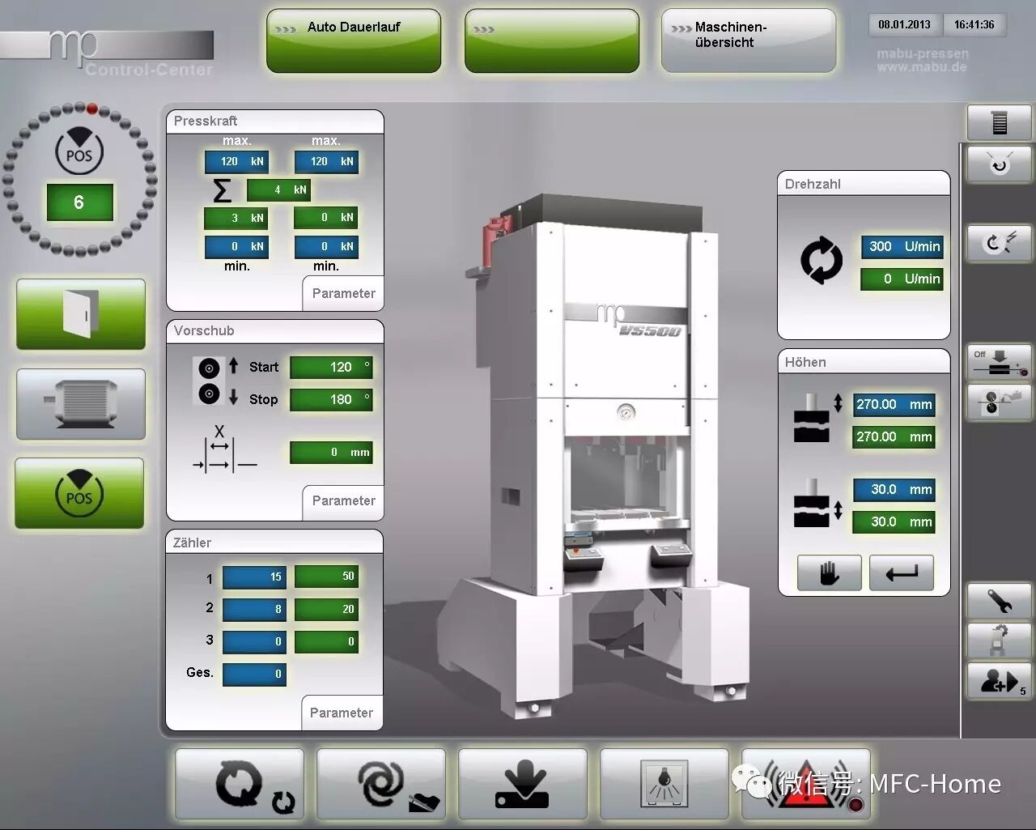Select counter 1 actual value 15
1036x830 pixels.
click(x=254, y=577)
